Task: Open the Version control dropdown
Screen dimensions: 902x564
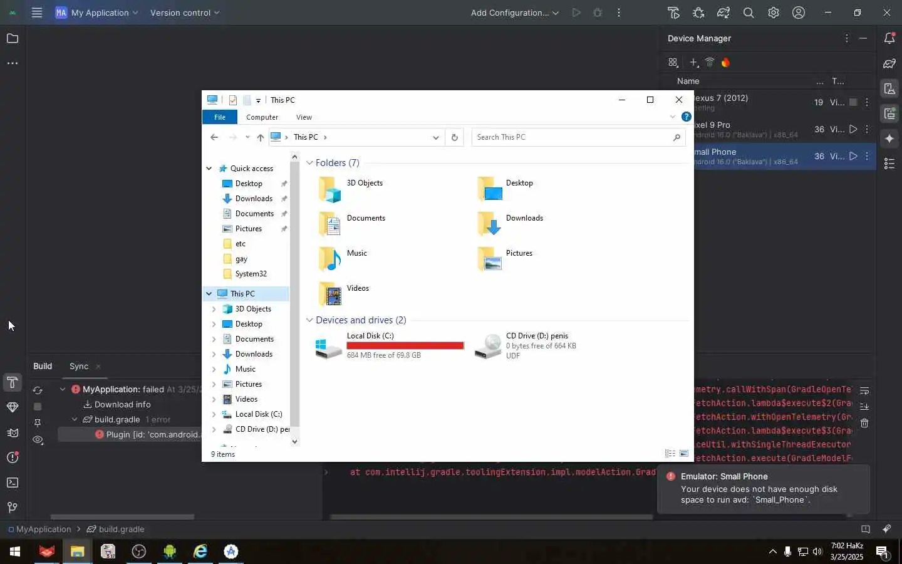Action: 185,13
